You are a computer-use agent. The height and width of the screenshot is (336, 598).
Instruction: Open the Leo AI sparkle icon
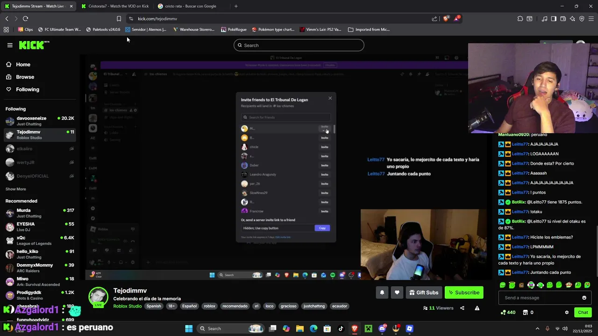click(572, 19)
